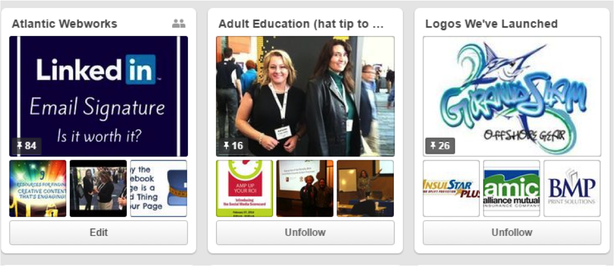614x266 pixels.
Task: Open the Logos We've Launched board title
Action: tap(491, 24)
